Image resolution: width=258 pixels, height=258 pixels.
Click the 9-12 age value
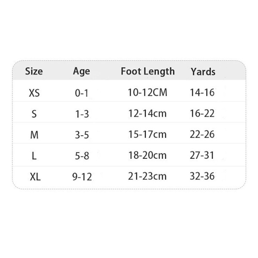[x=82, y=177]
